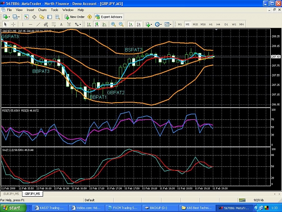
Task: Select the Text 'A' tool
Action: (61, 24)
